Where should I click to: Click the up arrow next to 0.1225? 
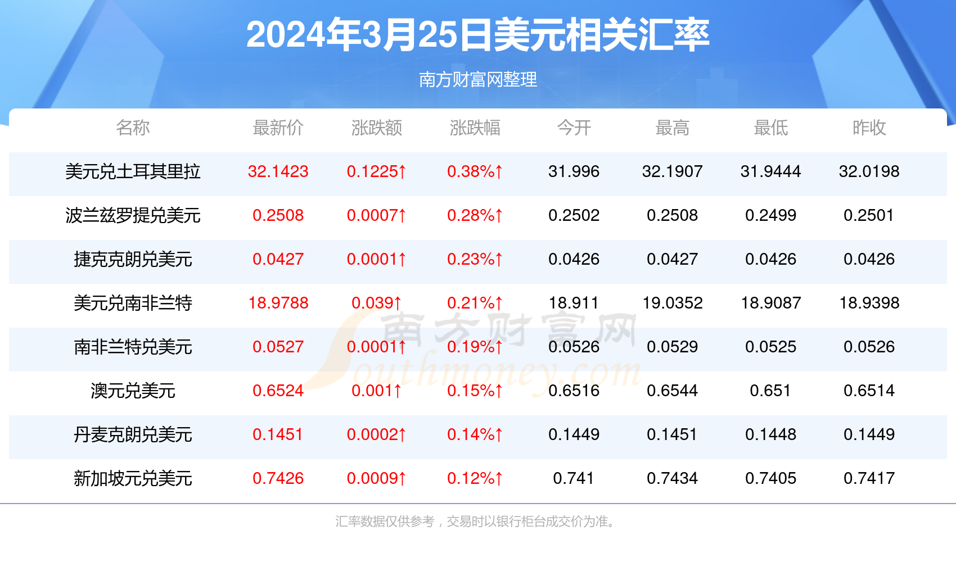(x=400, y=171)
